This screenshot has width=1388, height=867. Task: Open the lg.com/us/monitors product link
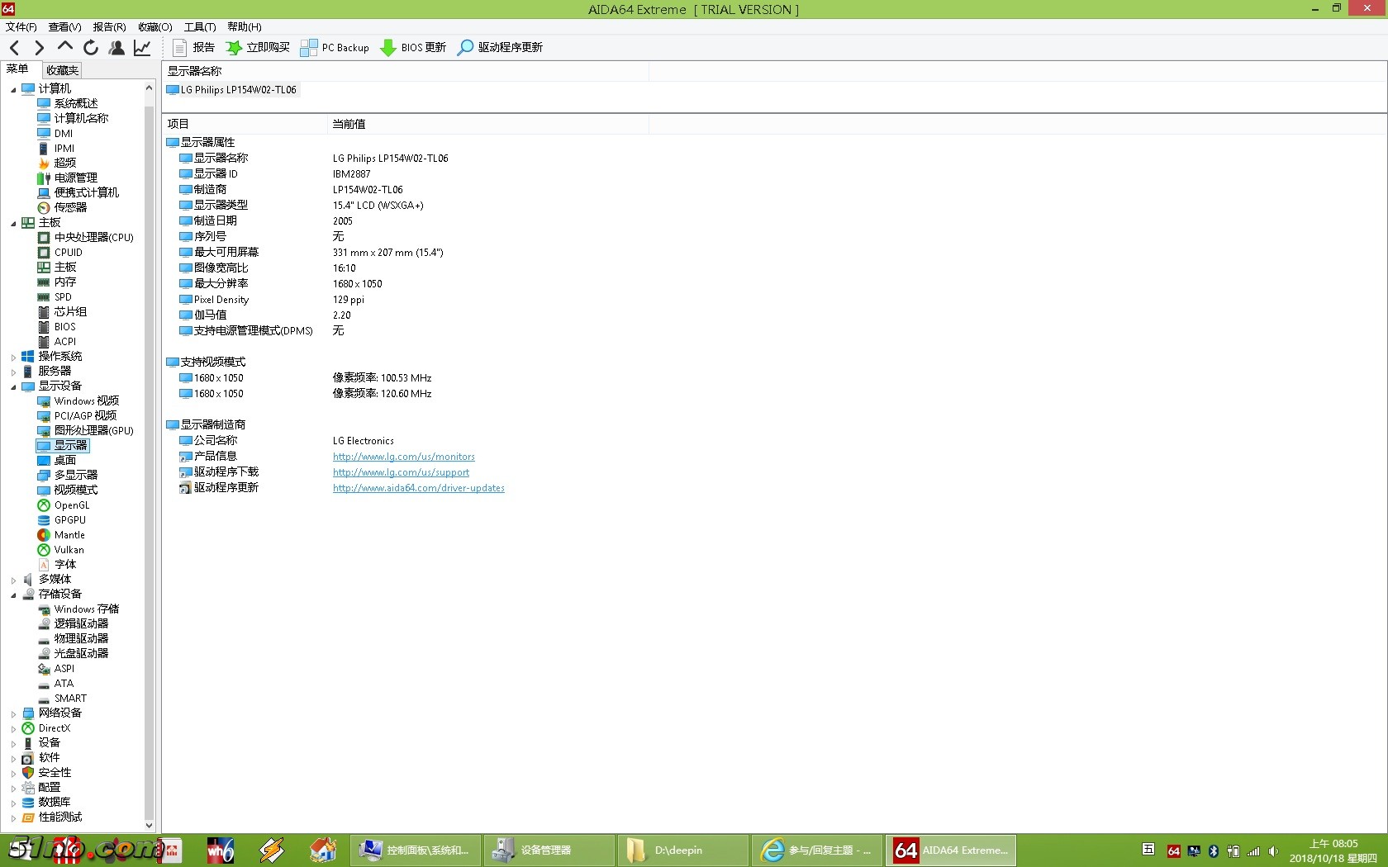[403, 457]
